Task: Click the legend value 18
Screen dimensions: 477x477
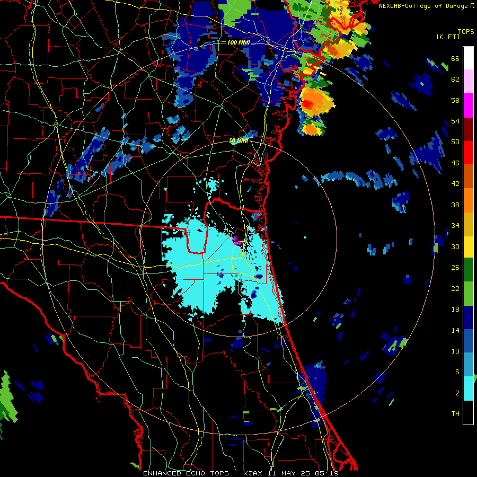Action: pos(455,310)
